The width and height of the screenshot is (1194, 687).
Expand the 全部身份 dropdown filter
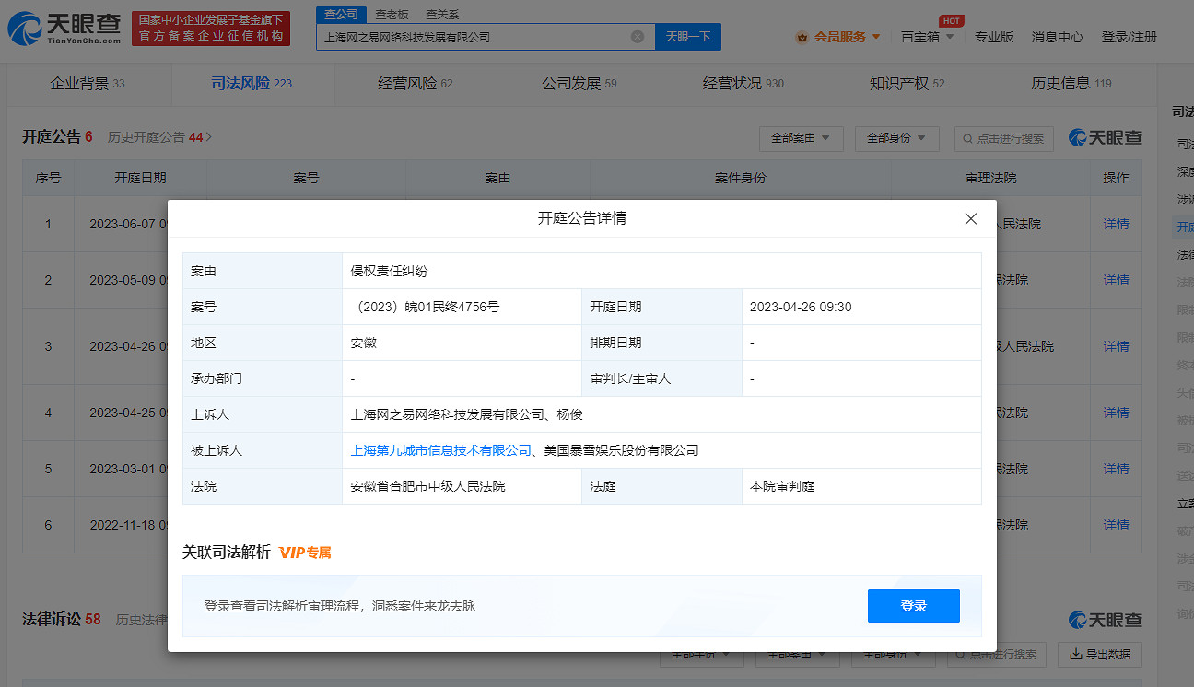[x=896, y=138]
